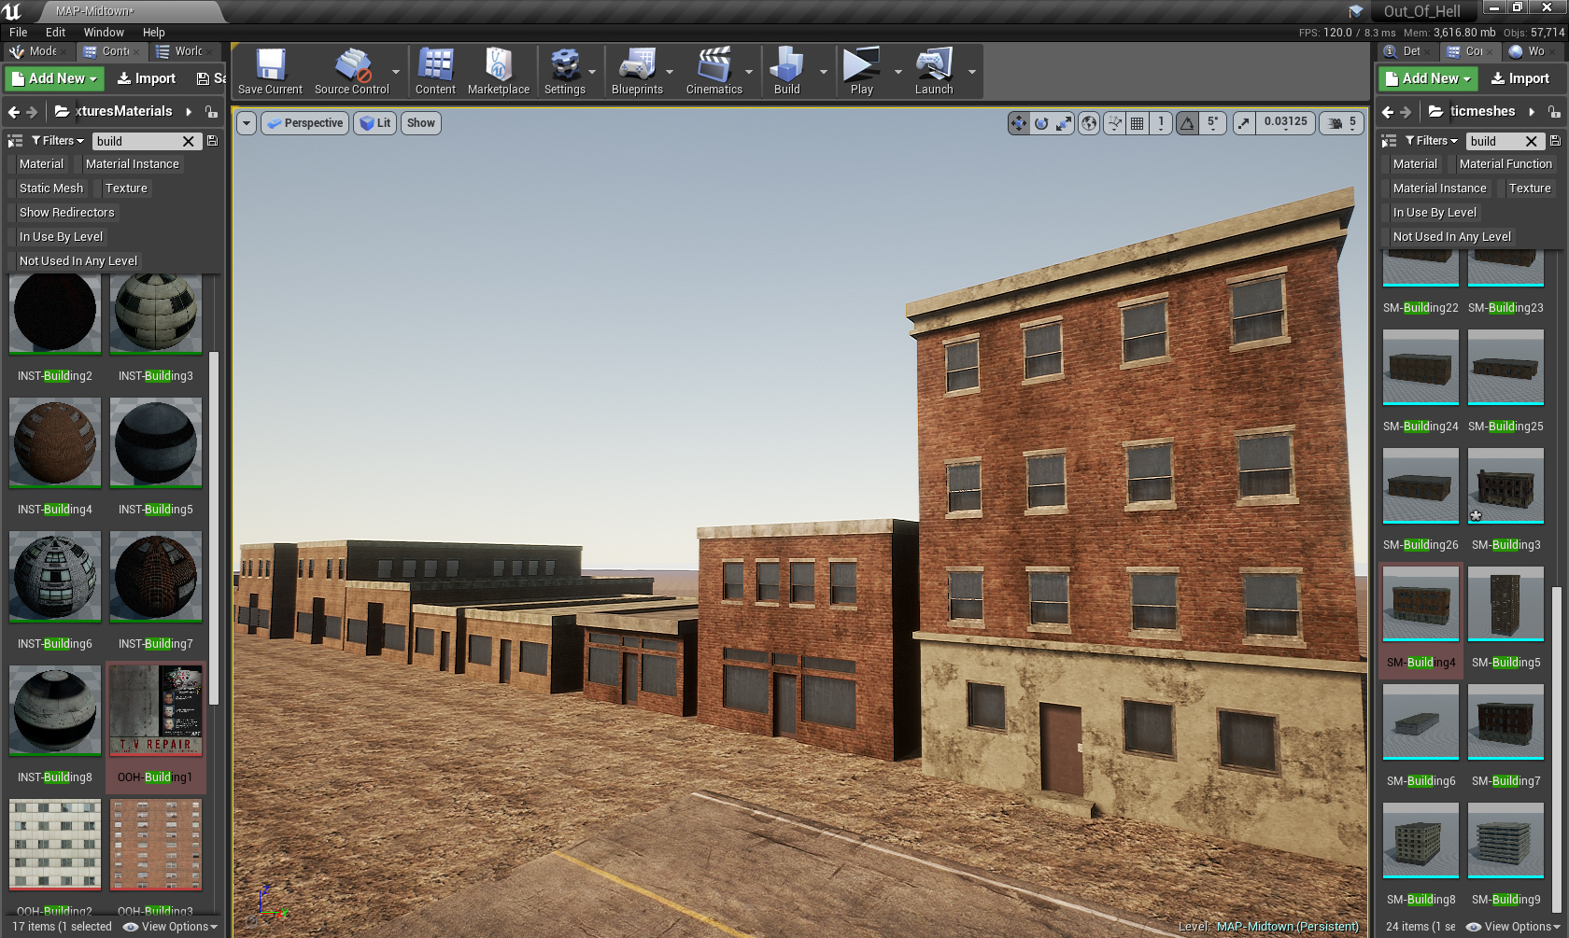Expand the Lit view mode dropdown

(x=375, y=123)
